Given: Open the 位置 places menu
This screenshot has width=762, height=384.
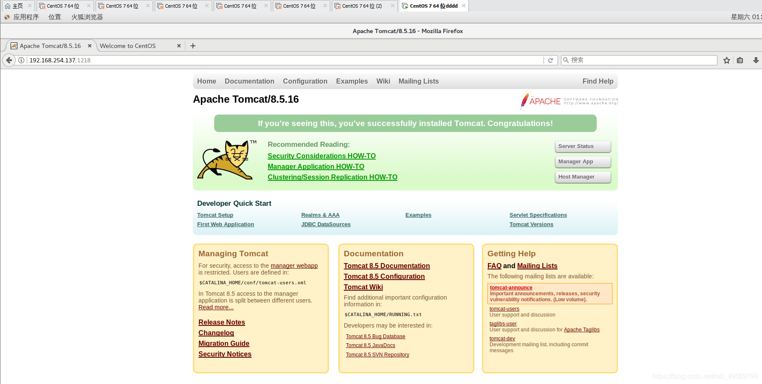Looking at the screenshot, I should coord(55,17).
